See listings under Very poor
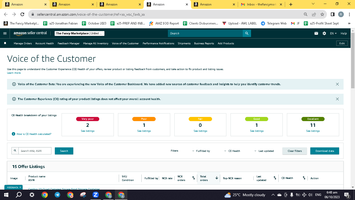Screen dimensions: 355x200 tap(88, 131)
